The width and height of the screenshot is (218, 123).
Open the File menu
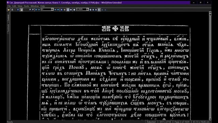point(9,6)
